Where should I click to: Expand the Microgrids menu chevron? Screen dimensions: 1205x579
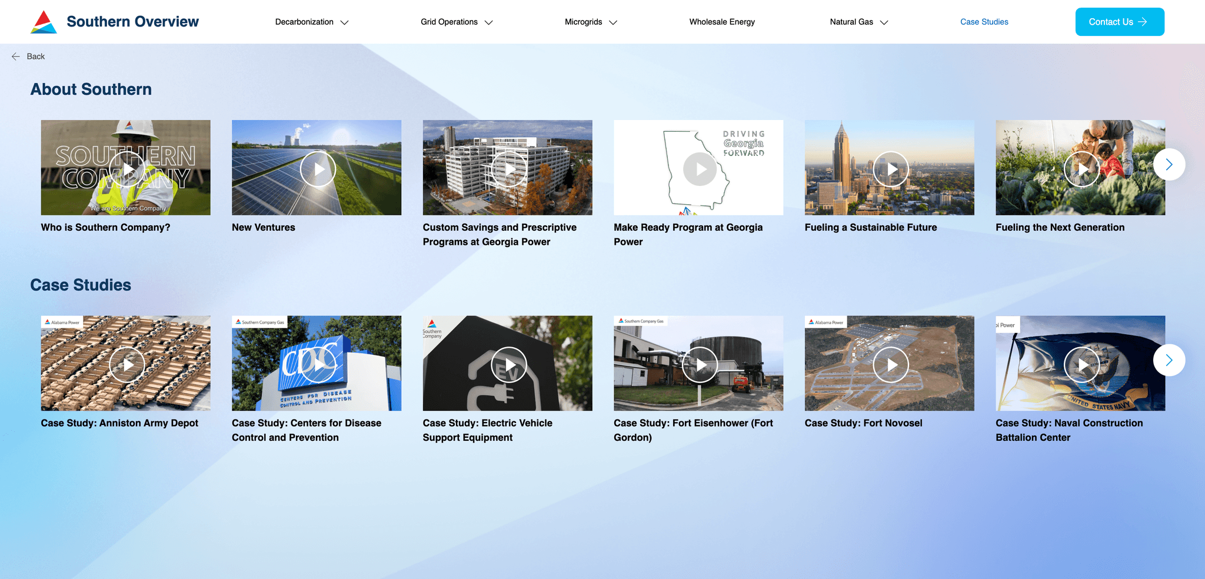613,22
